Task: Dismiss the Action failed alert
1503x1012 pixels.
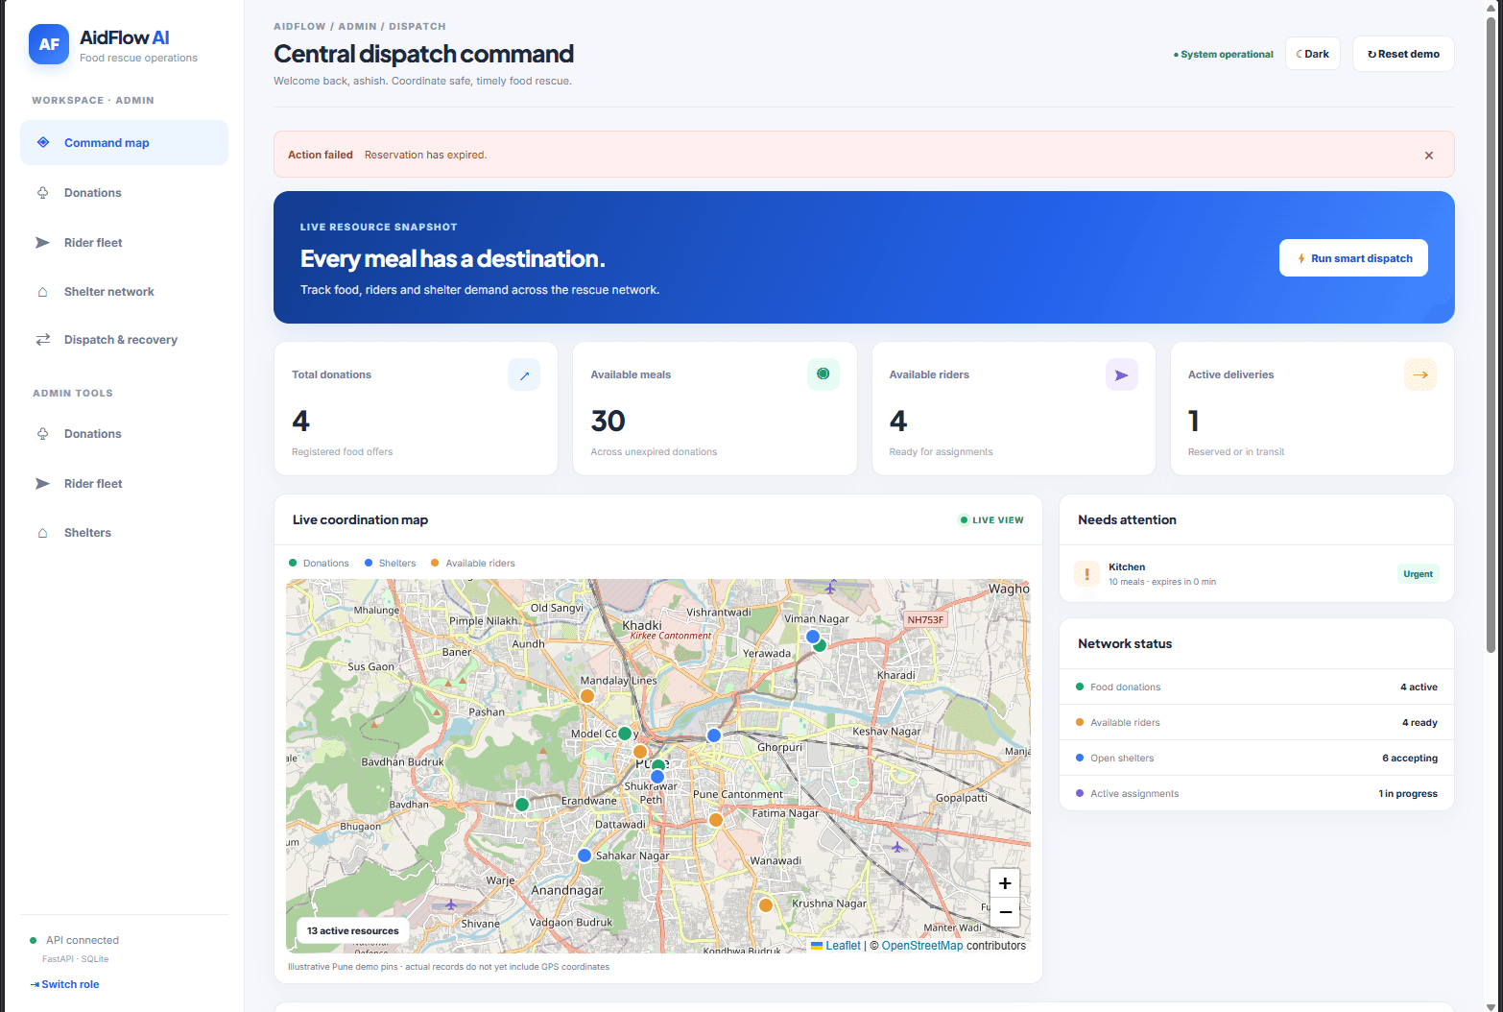Action: (x=1429, y=156)
